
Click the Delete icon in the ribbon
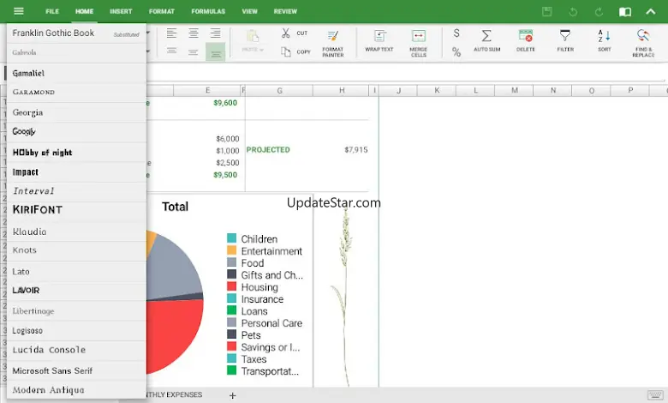point(526,40)
